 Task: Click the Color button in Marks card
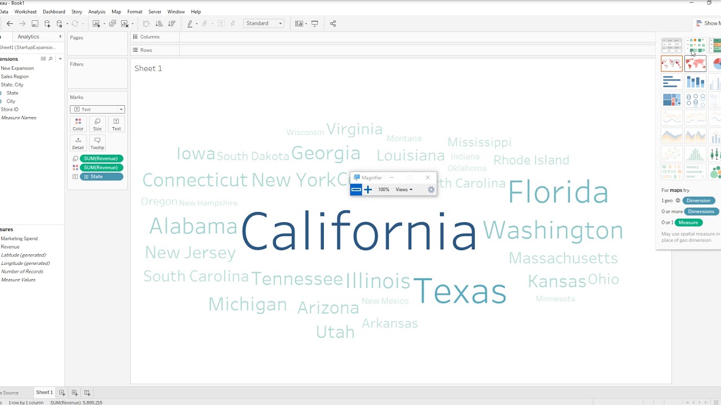[78, 124]
